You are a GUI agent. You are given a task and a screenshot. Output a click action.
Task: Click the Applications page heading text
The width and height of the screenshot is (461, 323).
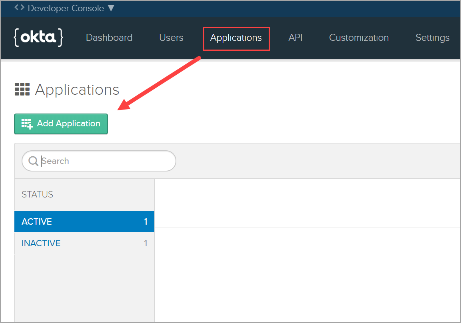[x=77, y=89]
